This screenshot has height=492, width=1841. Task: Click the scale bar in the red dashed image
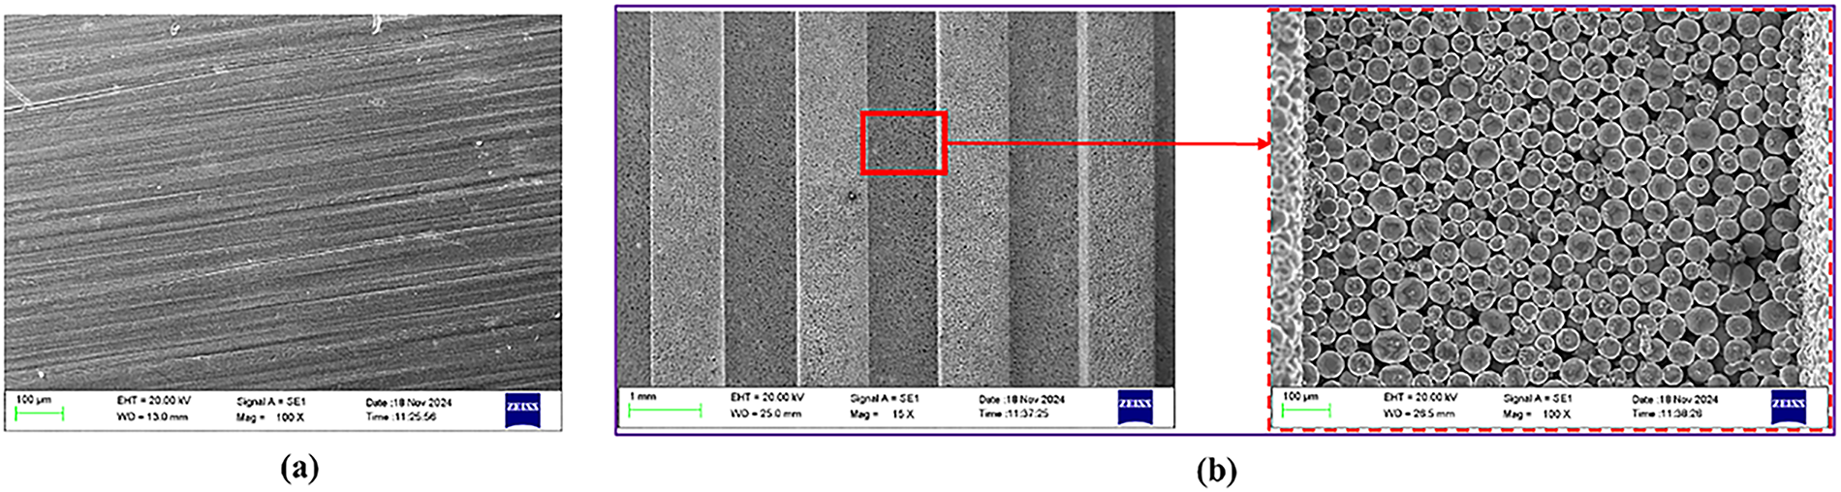(1306, 411)
